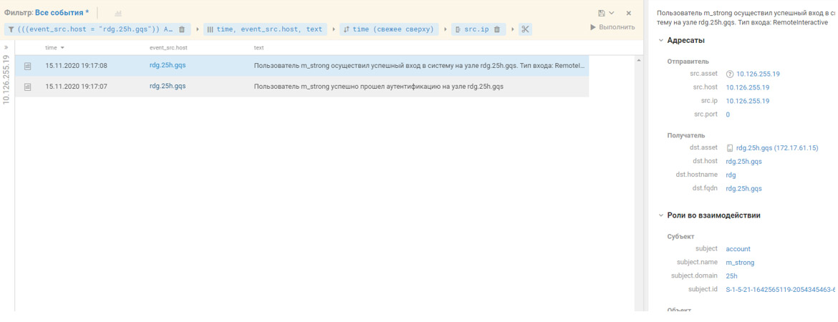Click the subject value account
Viewport: 838px width, 322px height.
coord(738,248)
